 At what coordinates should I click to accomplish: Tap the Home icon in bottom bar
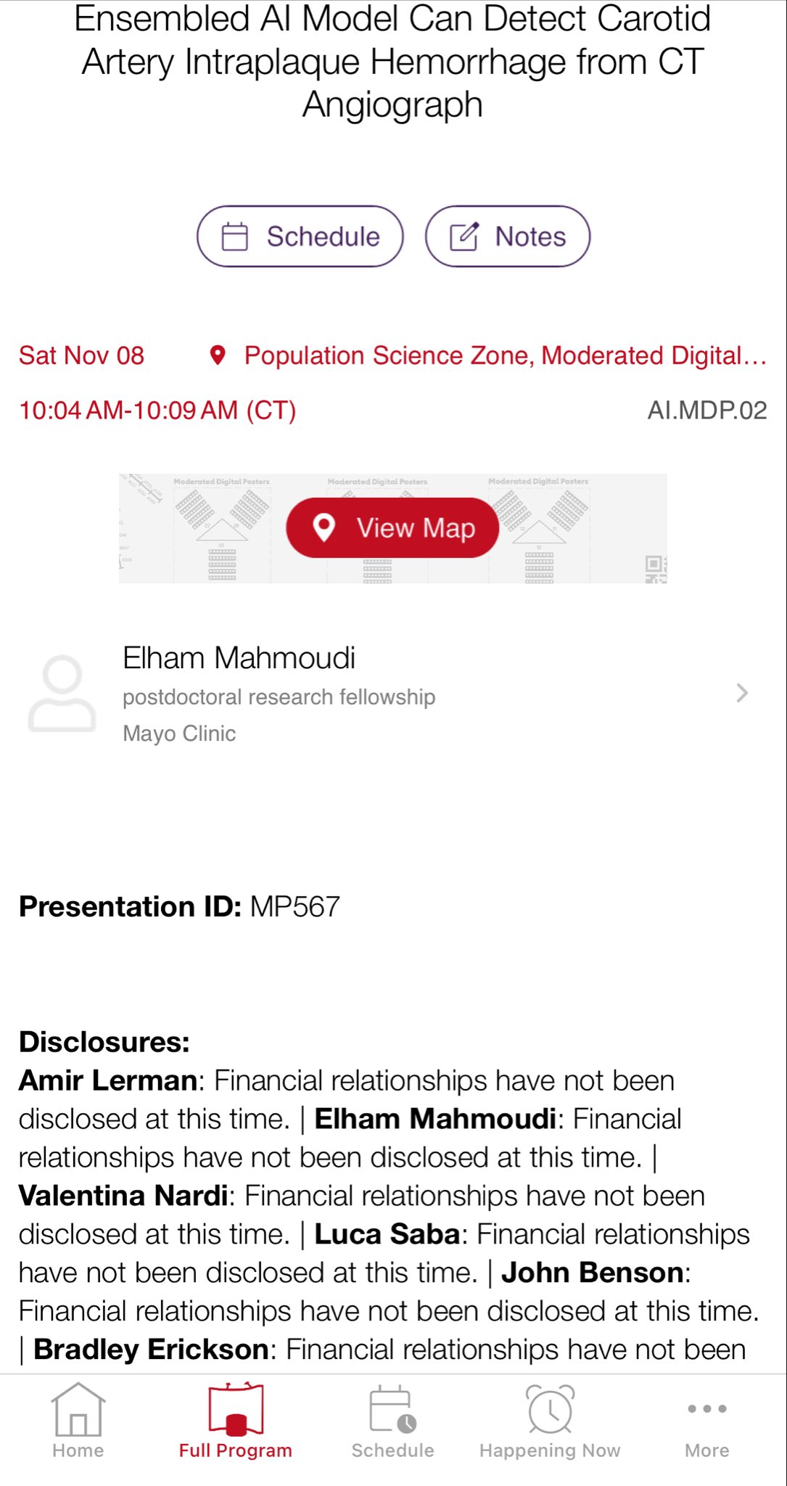coord(78,1409)
